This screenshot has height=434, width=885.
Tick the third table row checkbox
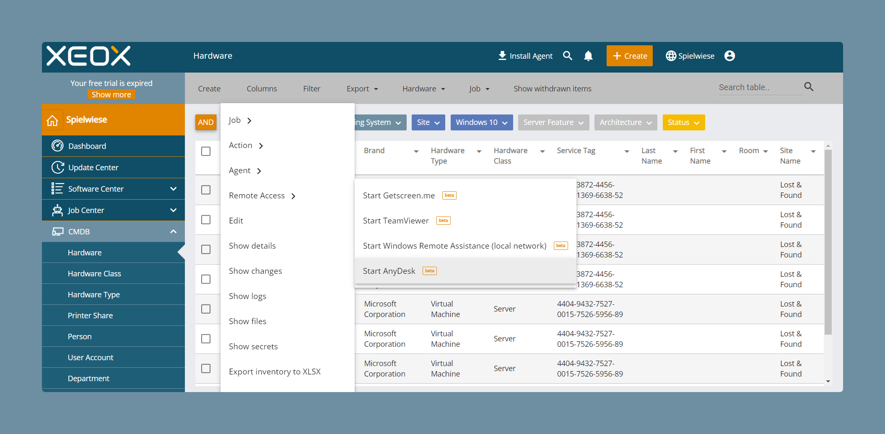click(x=206, y=249)
